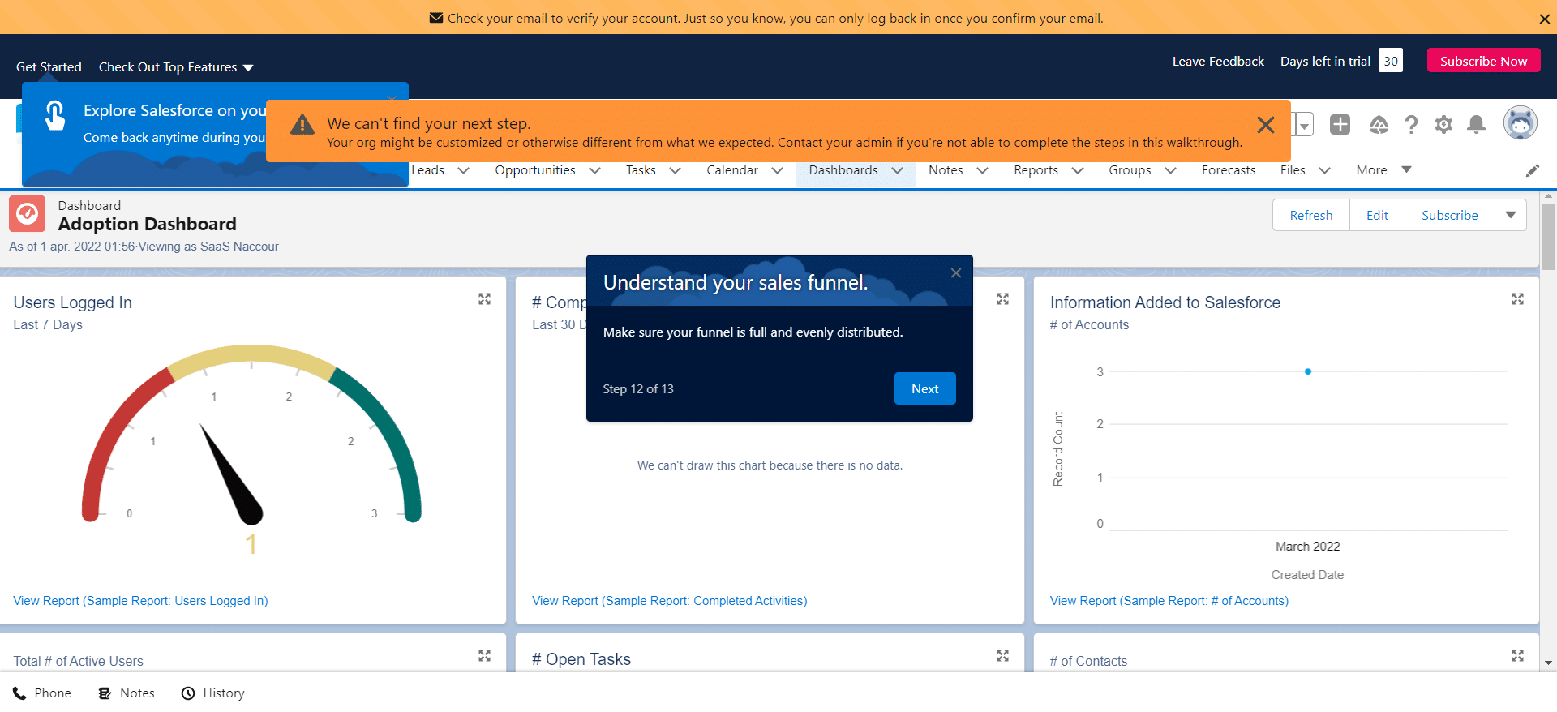Refresh the Adoption Dashboard
This screenshot has height=712, width=1557.
[x=1311, y=215]
